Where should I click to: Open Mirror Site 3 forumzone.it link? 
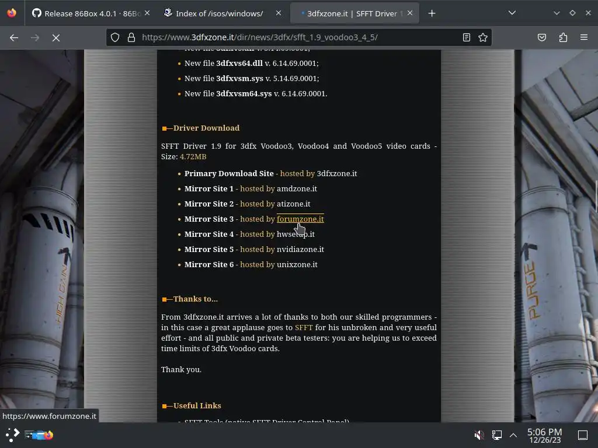pos(300,219)
